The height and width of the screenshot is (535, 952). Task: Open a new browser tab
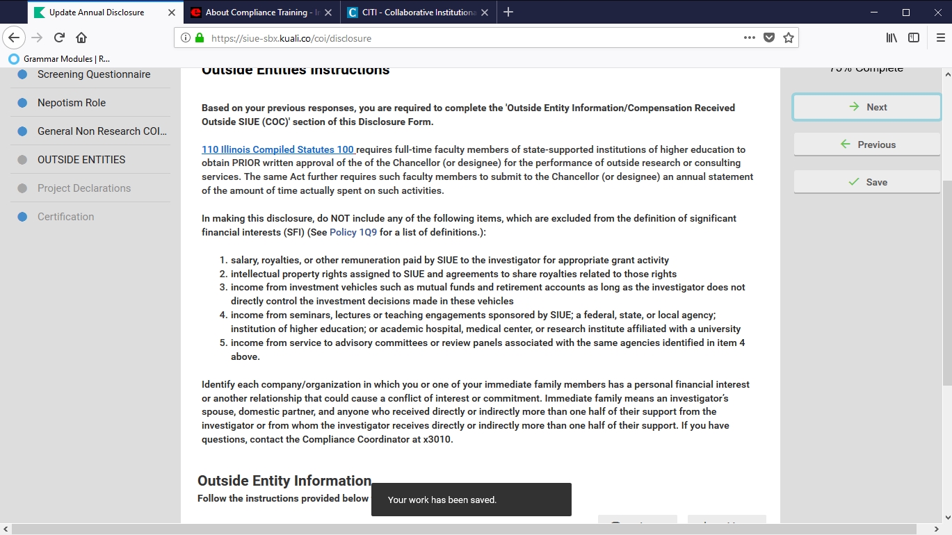pos(508,12)
